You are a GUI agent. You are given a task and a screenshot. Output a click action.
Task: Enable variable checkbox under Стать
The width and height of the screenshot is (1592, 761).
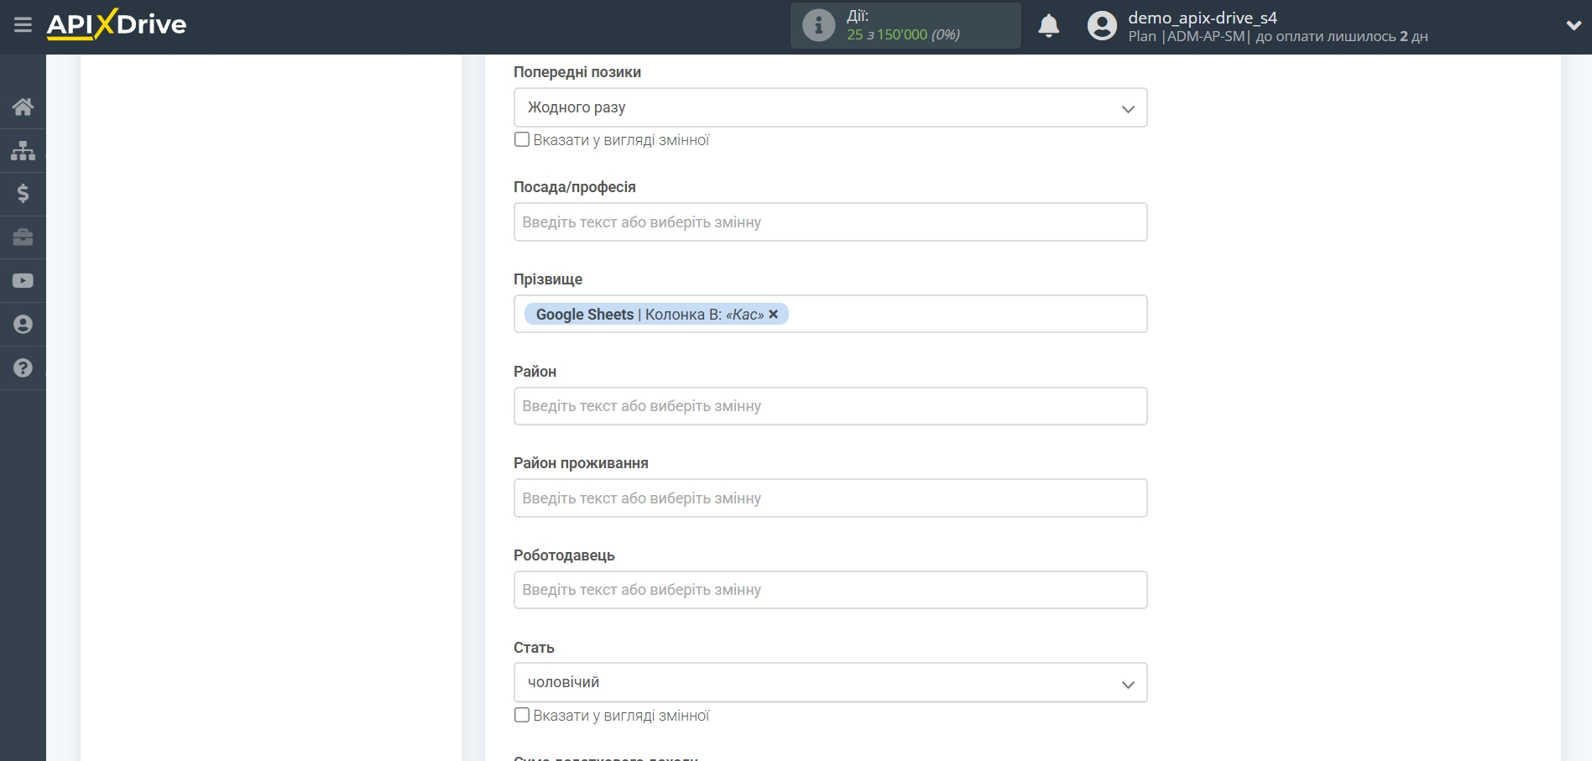click(522, 716)
